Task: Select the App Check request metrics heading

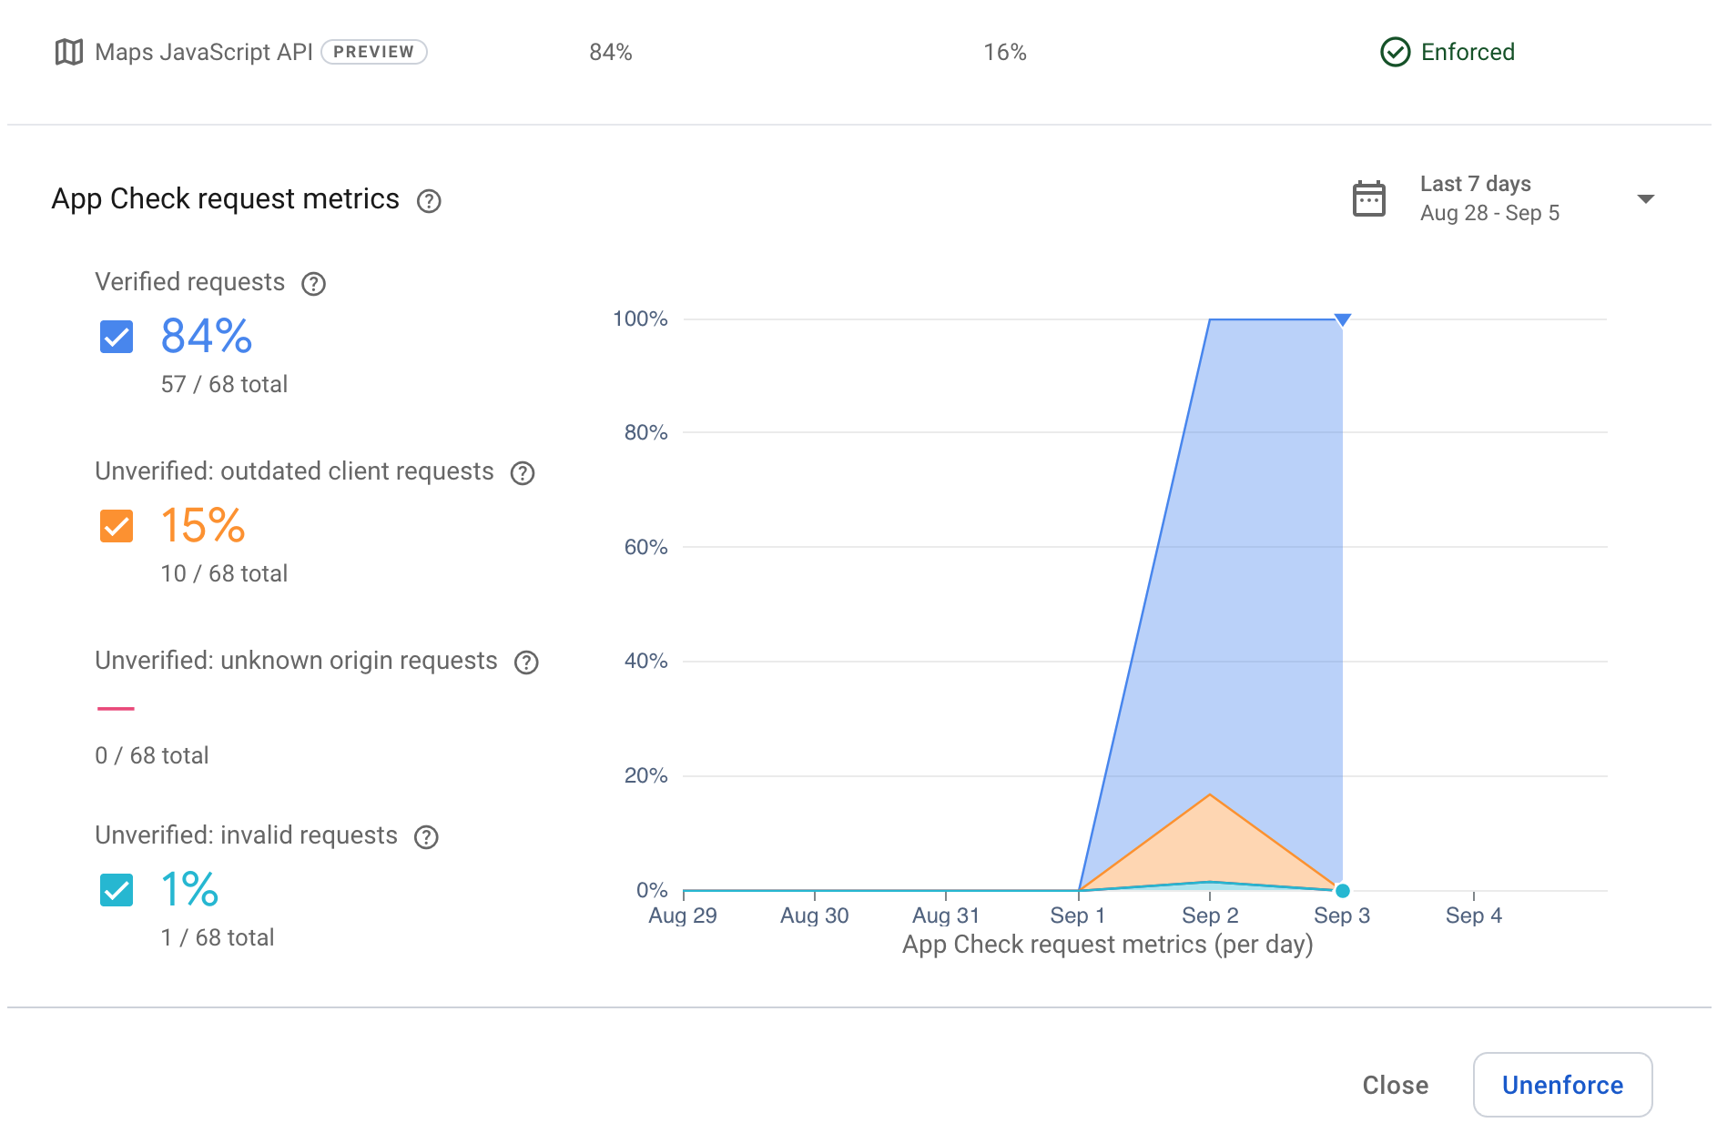Action: pos(225,198)
